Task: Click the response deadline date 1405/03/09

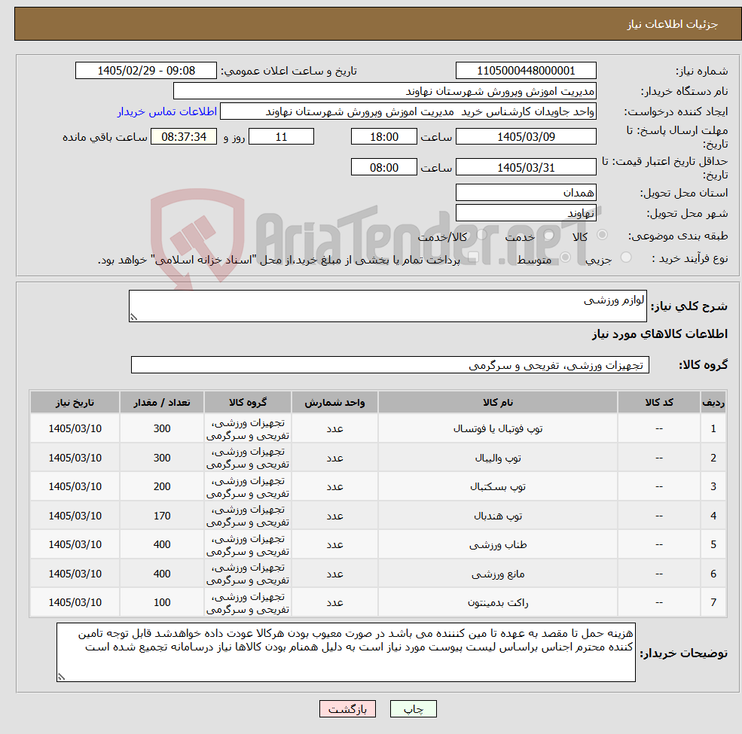Action: (526, 137)
